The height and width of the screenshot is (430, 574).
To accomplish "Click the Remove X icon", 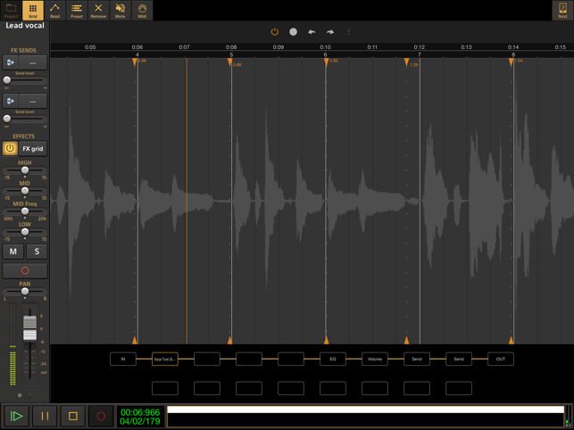I will (98, 10).
